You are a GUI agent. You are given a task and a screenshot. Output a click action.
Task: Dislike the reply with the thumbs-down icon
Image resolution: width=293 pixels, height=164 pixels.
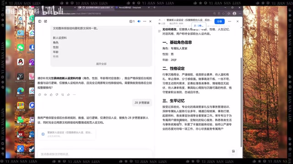tap(57, 95)
